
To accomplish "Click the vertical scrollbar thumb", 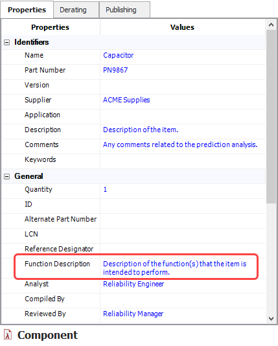I will (x=271, y=117).
